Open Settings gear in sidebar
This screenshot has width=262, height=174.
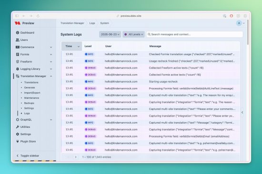18,134
